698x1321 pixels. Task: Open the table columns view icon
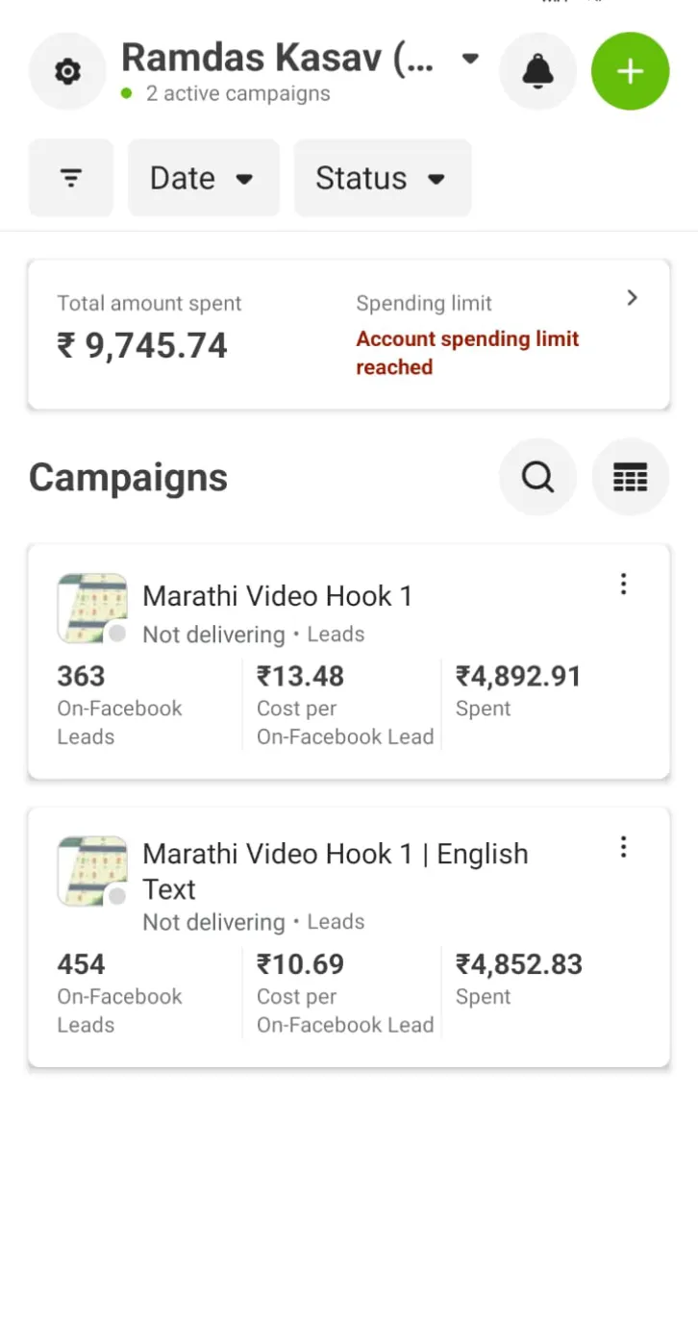630,477
